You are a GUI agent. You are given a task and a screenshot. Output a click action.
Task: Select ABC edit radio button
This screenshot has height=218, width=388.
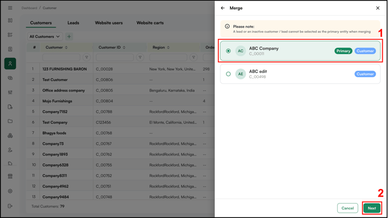228,74
